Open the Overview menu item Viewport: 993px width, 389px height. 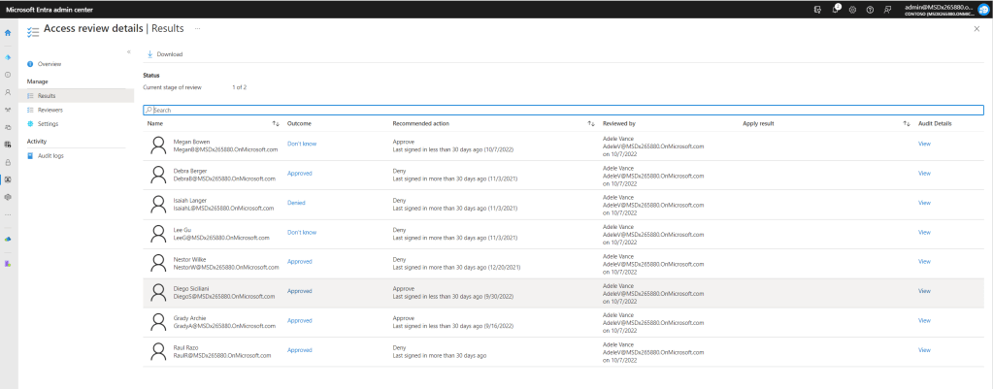49,64
